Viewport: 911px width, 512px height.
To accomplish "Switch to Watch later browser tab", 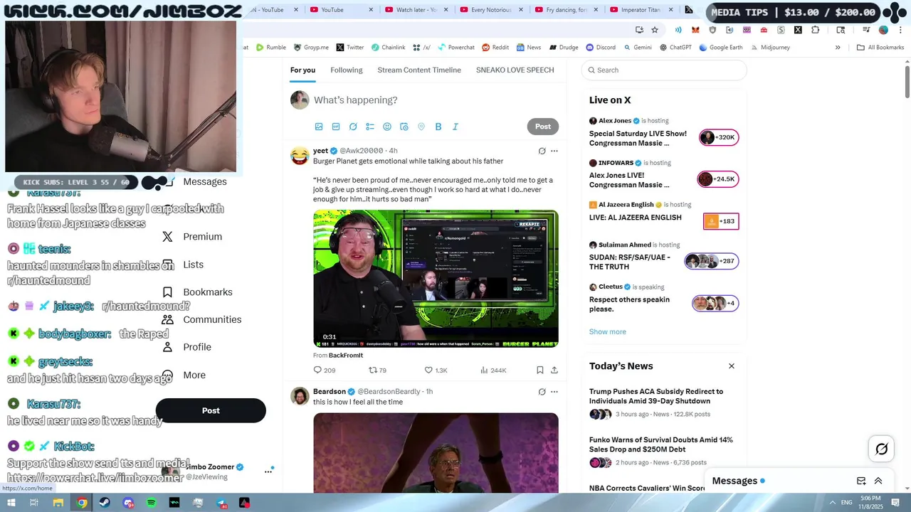I will tap(416, 10).
